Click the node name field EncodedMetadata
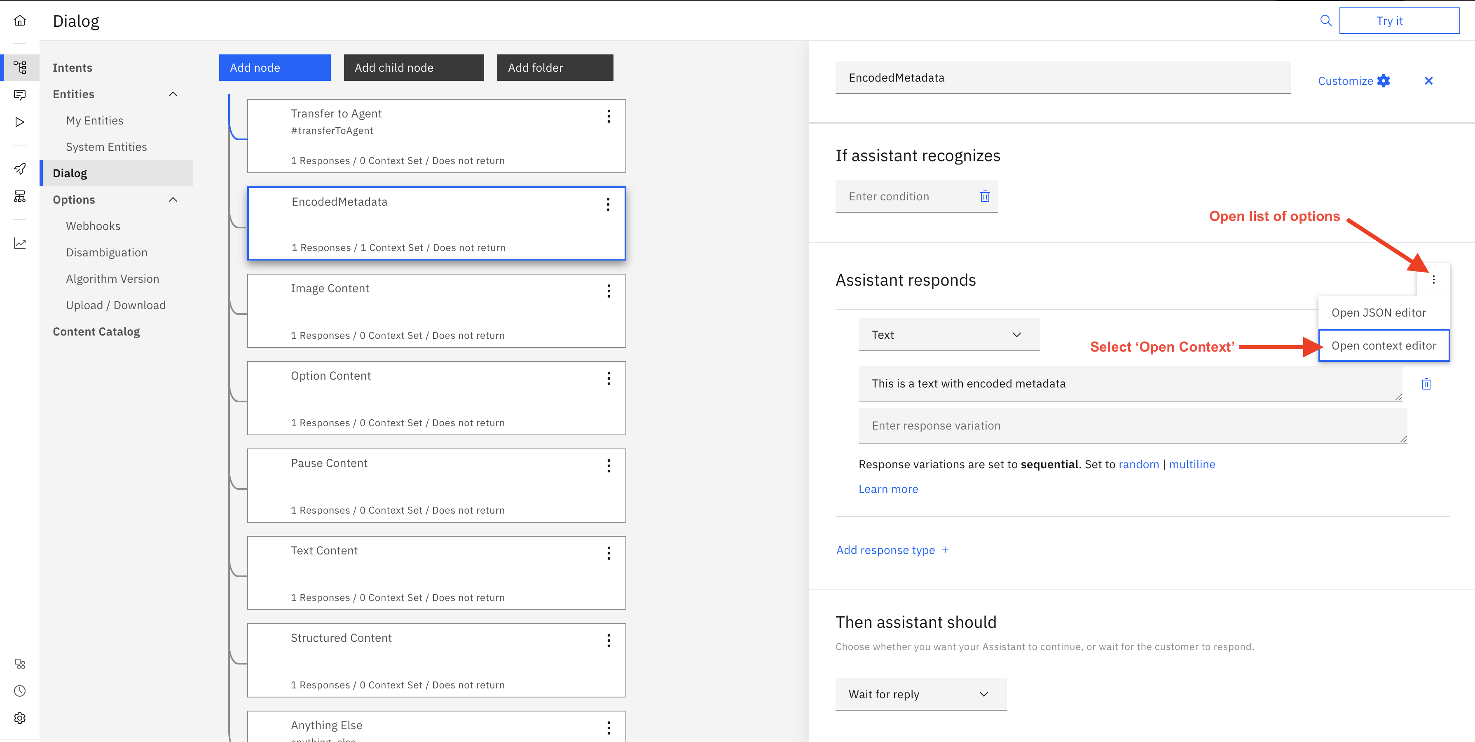This screenshot has width=1475, height=742. pos(1063,77)
